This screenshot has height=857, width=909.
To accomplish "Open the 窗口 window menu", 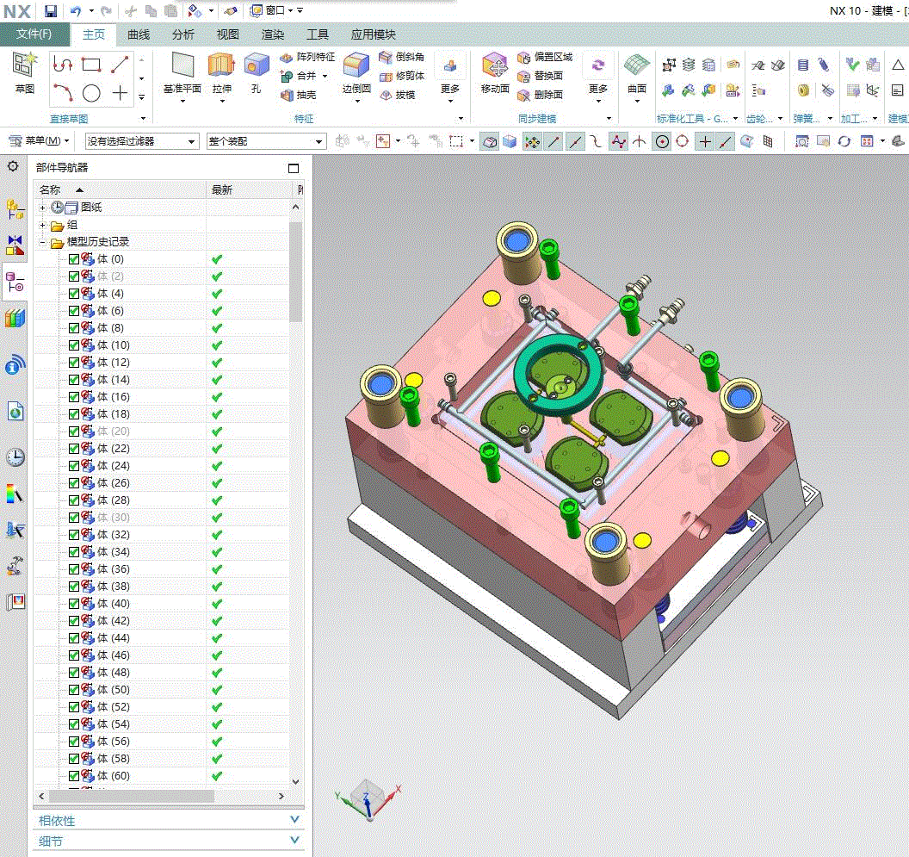I will [x=271, y=10].
